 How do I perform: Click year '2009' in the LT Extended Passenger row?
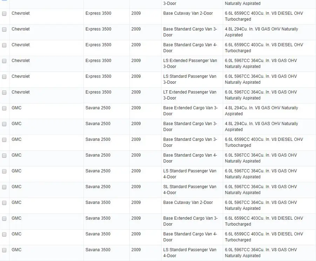click(136, 92)
